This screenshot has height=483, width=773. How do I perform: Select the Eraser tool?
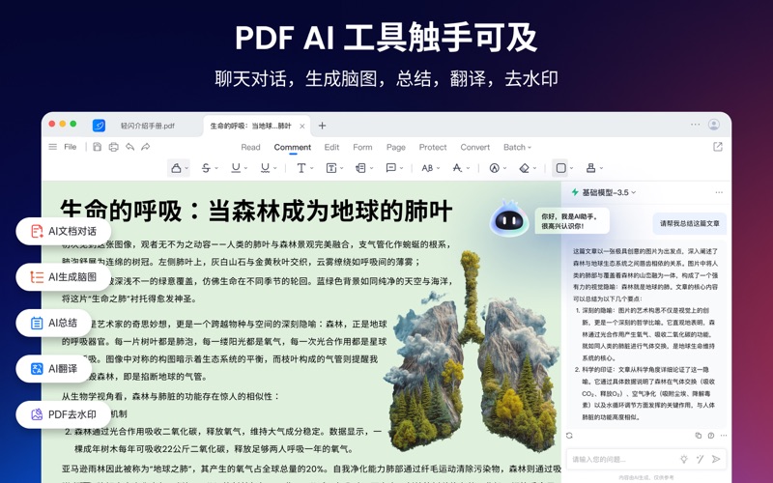point(524,168)
